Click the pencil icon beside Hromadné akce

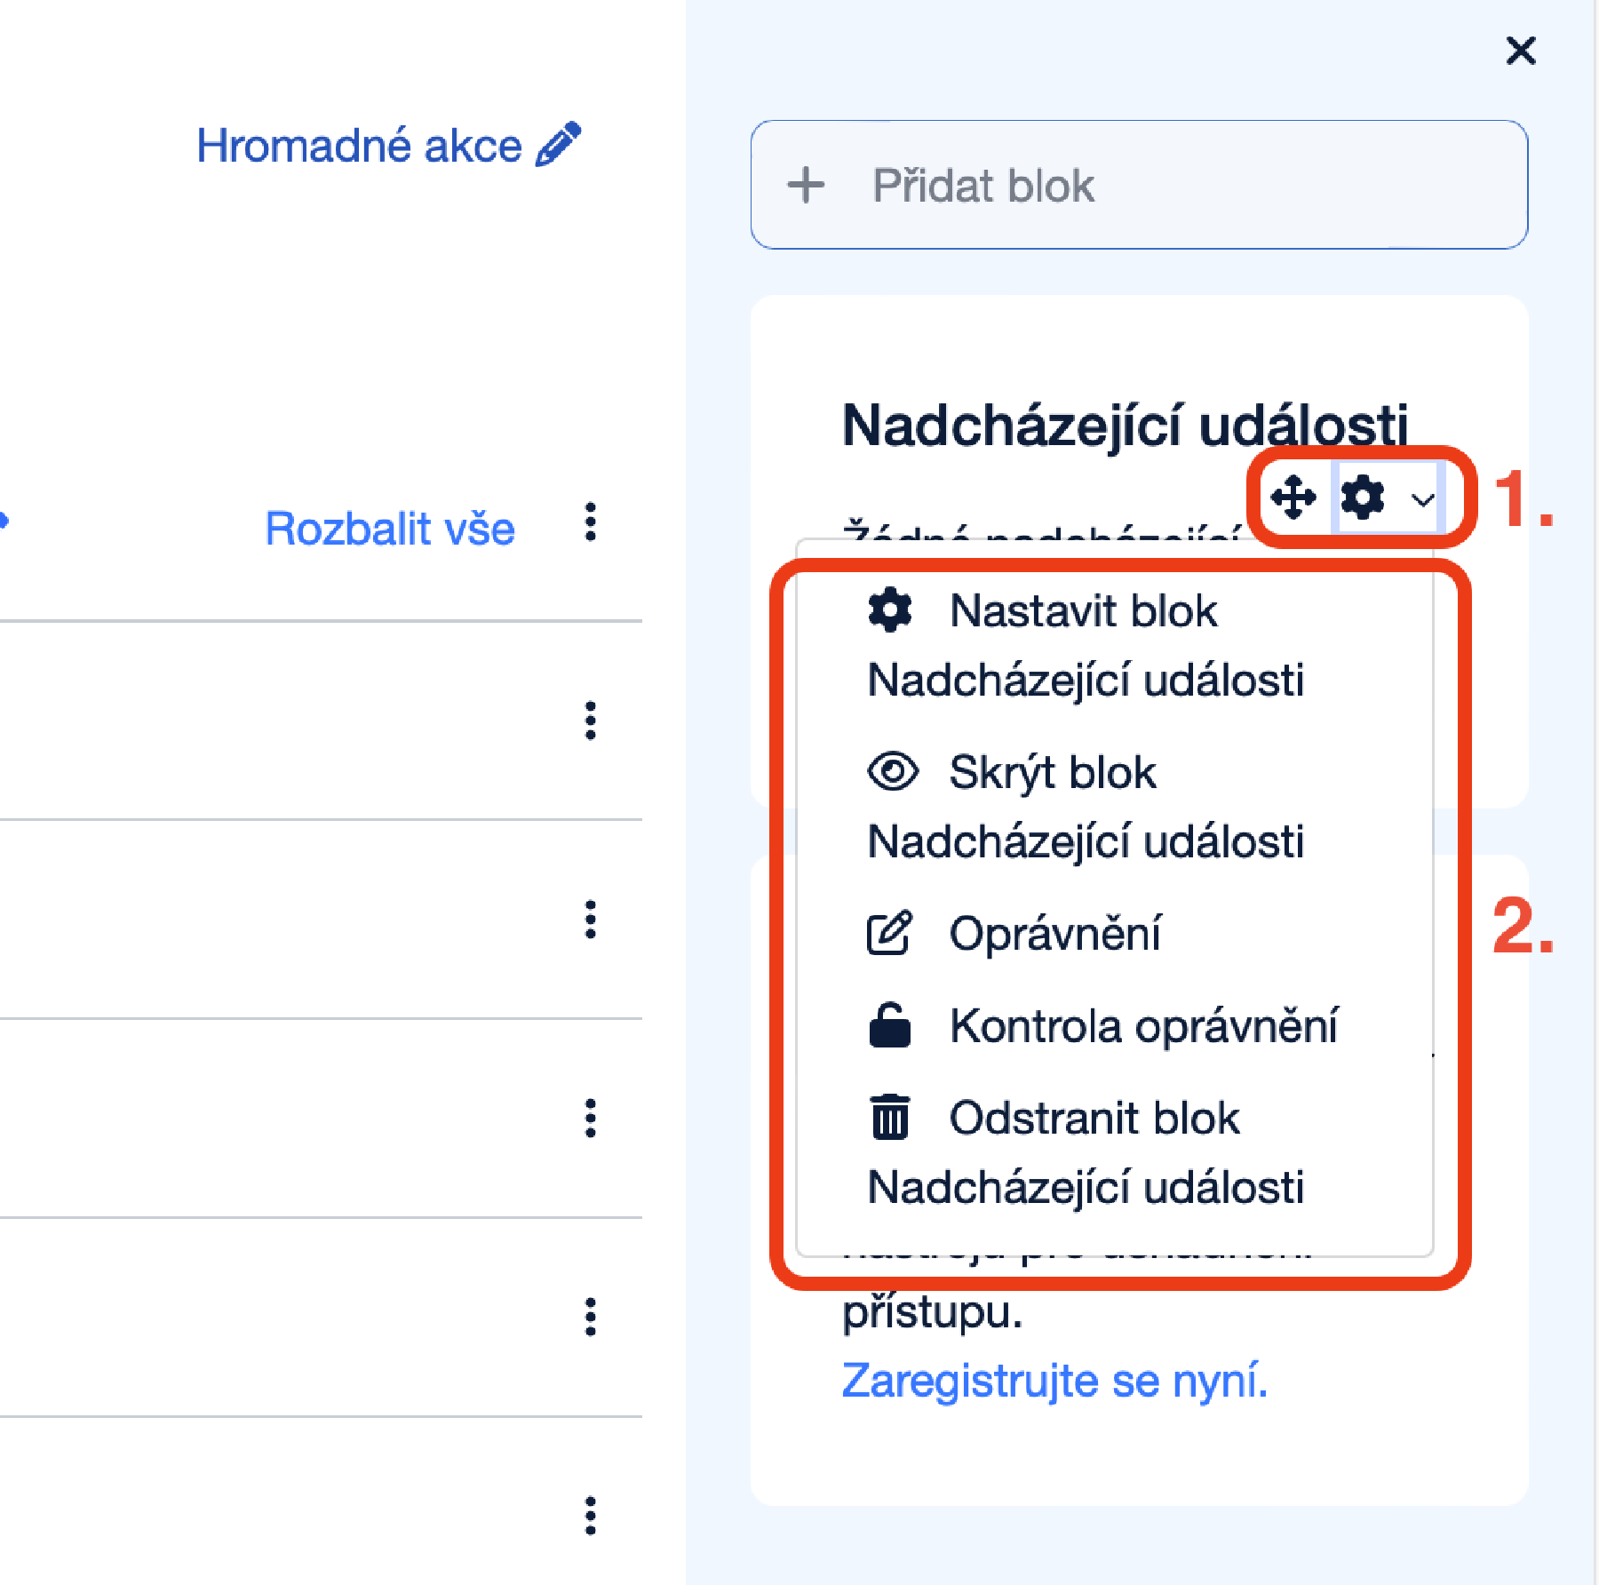tap(554, 144)
